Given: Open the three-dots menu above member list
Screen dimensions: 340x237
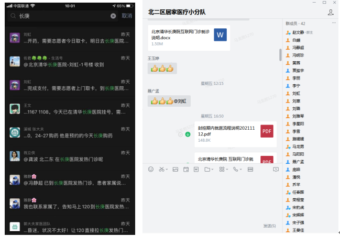Looking at the screenshot, I should tap(334, 24).
